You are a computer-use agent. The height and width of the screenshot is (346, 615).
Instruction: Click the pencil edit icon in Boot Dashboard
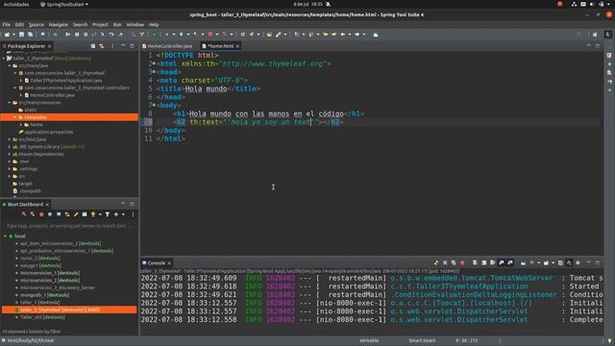click(x=76, y=214)
